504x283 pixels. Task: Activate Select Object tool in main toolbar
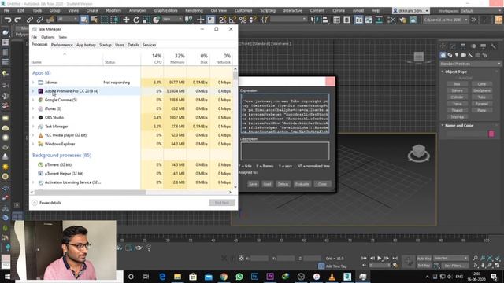84,20
